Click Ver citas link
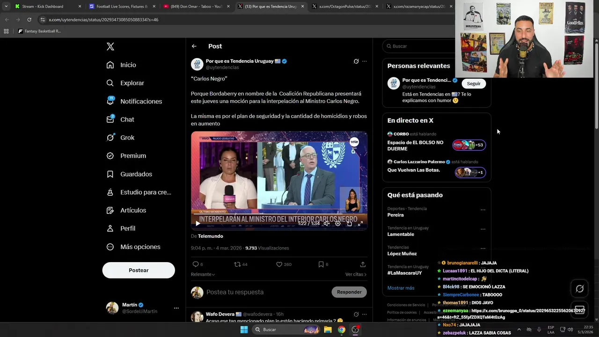Viewport: 599px width, 337px height. [x=356, y=274]
